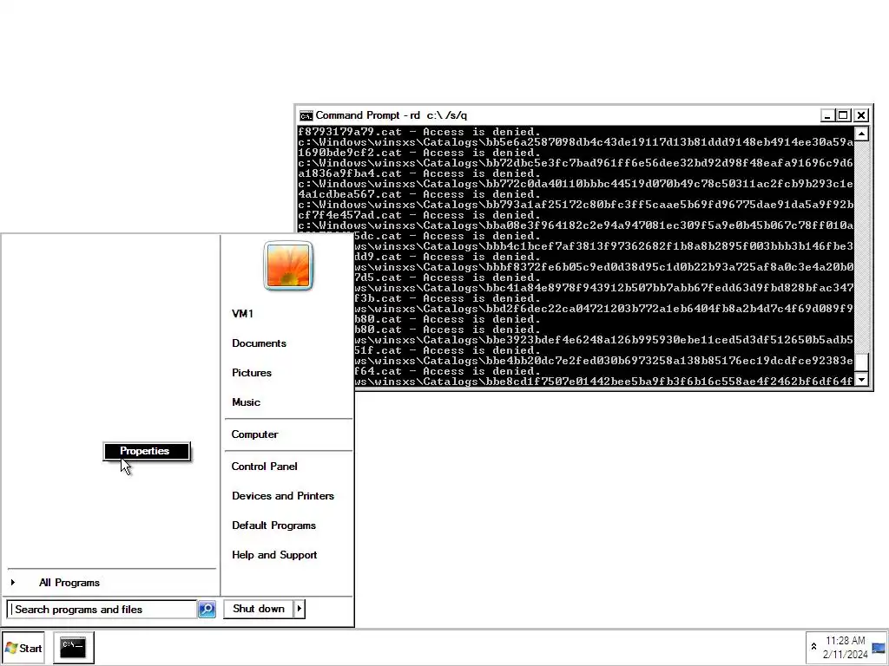Click the line "cf7f4e457ad.cat - Access is denied."
The width and height of the screenshot is (889, 666).
tap(419, 215)
